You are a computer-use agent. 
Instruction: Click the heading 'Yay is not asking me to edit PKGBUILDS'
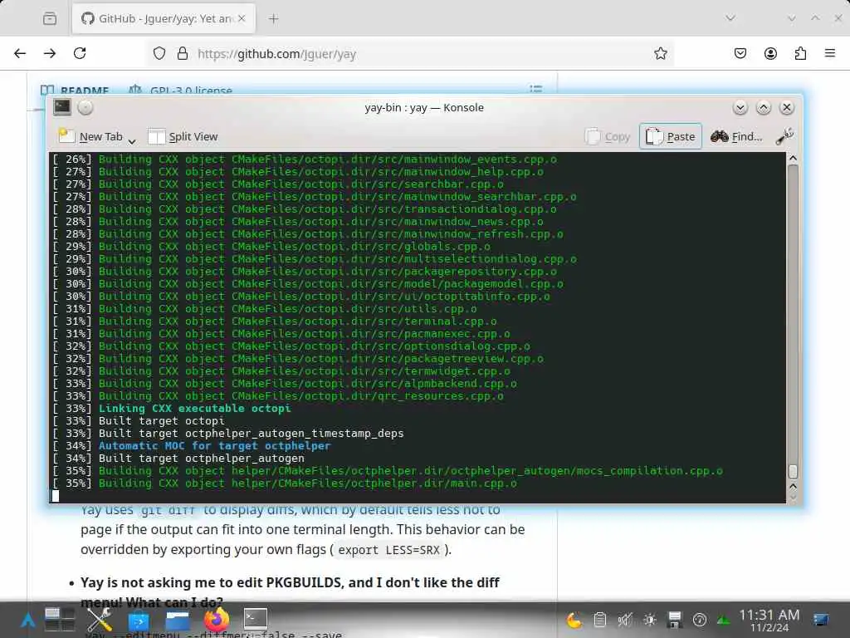tap(290, 592)
